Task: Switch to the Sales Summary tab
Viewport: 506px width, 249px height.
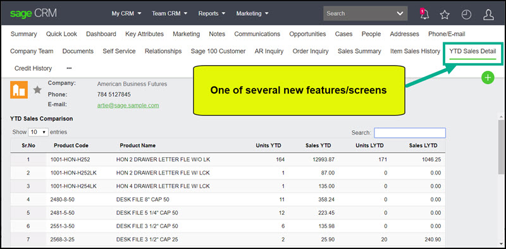Action: [359, 51]
